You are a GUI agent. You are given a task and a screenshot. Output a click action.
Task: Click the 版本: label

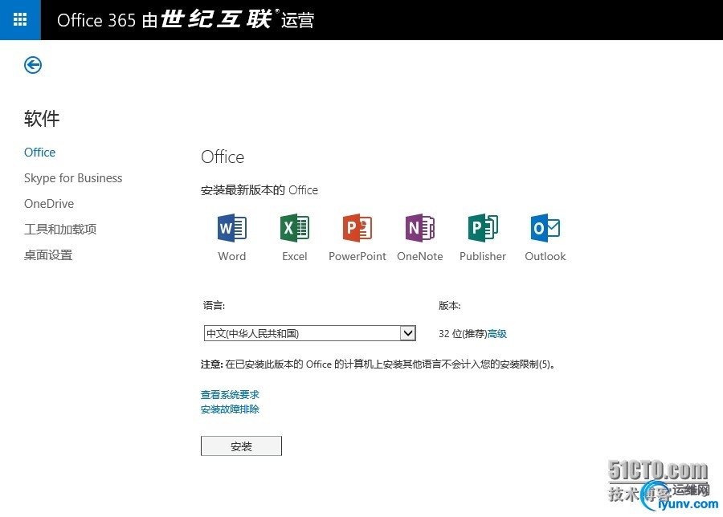[x=450, y=306]
